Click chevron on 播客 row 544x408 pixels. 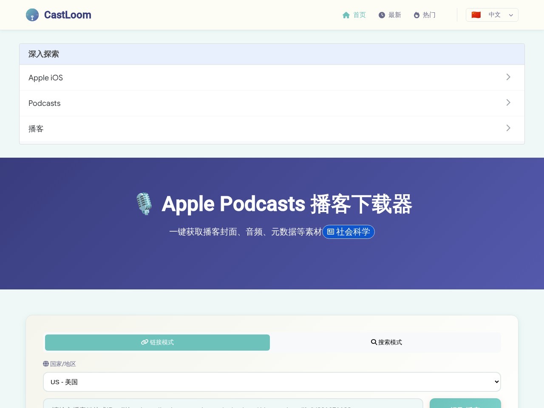[508, 128]
